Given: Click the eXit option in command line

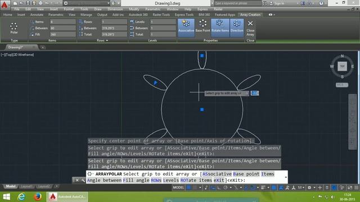Looking at the screenshot, I should click(x=219, y=180).
